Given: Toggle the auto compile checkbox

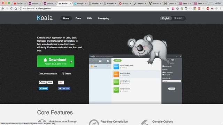Looking at the screenshot, I should [x=163, y=66].
